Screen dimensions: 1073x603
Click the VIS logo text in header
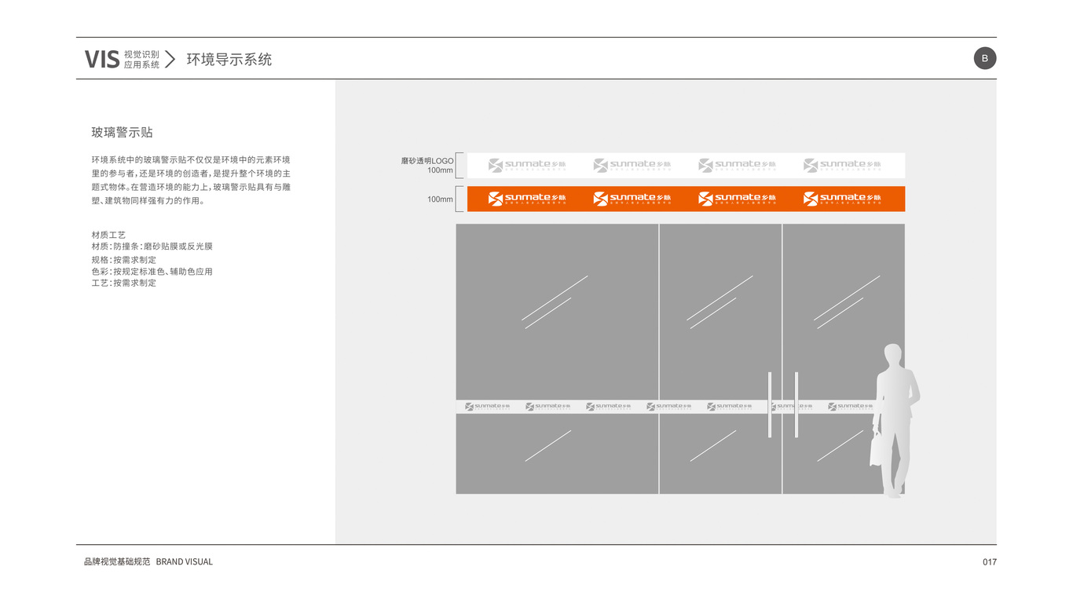(102, 59)
